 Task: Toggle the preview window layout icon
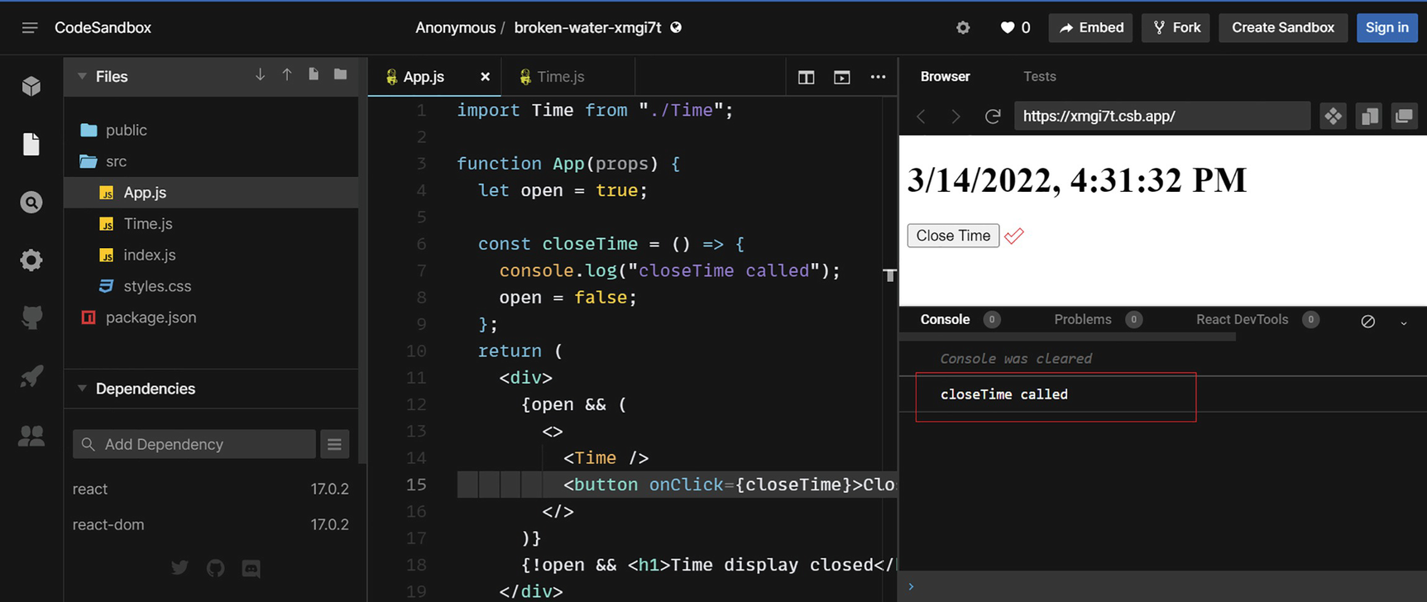coord(841,77)
